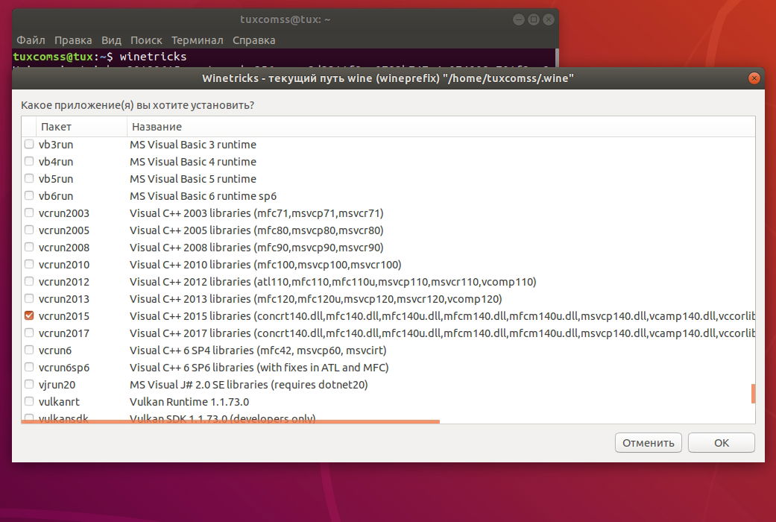The width and height of the screenshot is (776, 522).
Task: Check the vcrun2008 checkbox
Action: click(29, 247)
